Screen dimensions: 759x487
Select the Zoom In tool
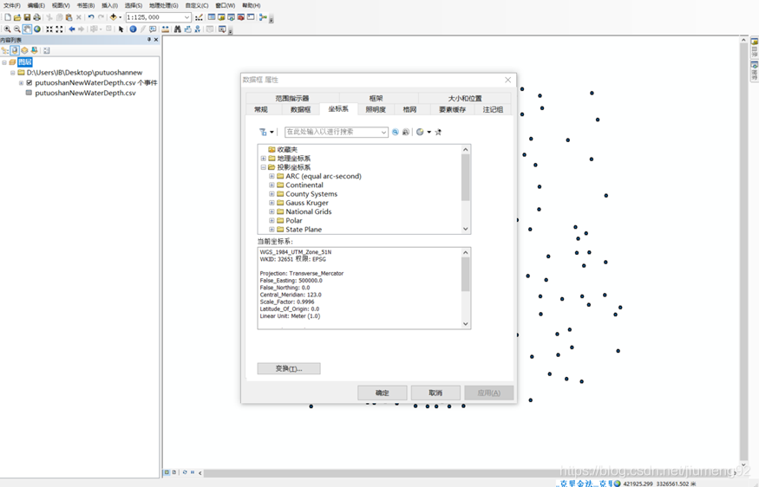7,29
